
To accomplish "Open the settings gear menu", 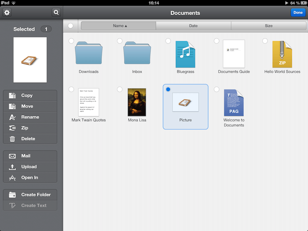I will 7,12.
